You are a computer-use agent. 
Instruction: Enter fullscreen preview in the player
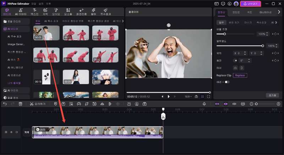(208, 96)
